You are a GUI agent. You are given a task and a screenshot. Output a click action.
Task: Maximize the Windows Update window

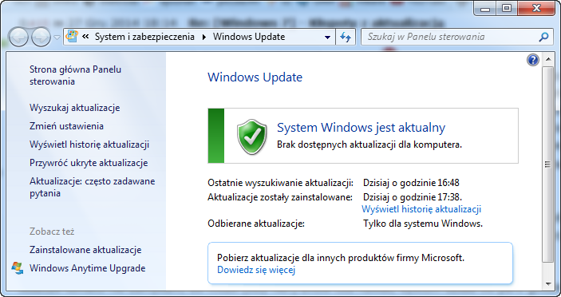tap(507, 8)
